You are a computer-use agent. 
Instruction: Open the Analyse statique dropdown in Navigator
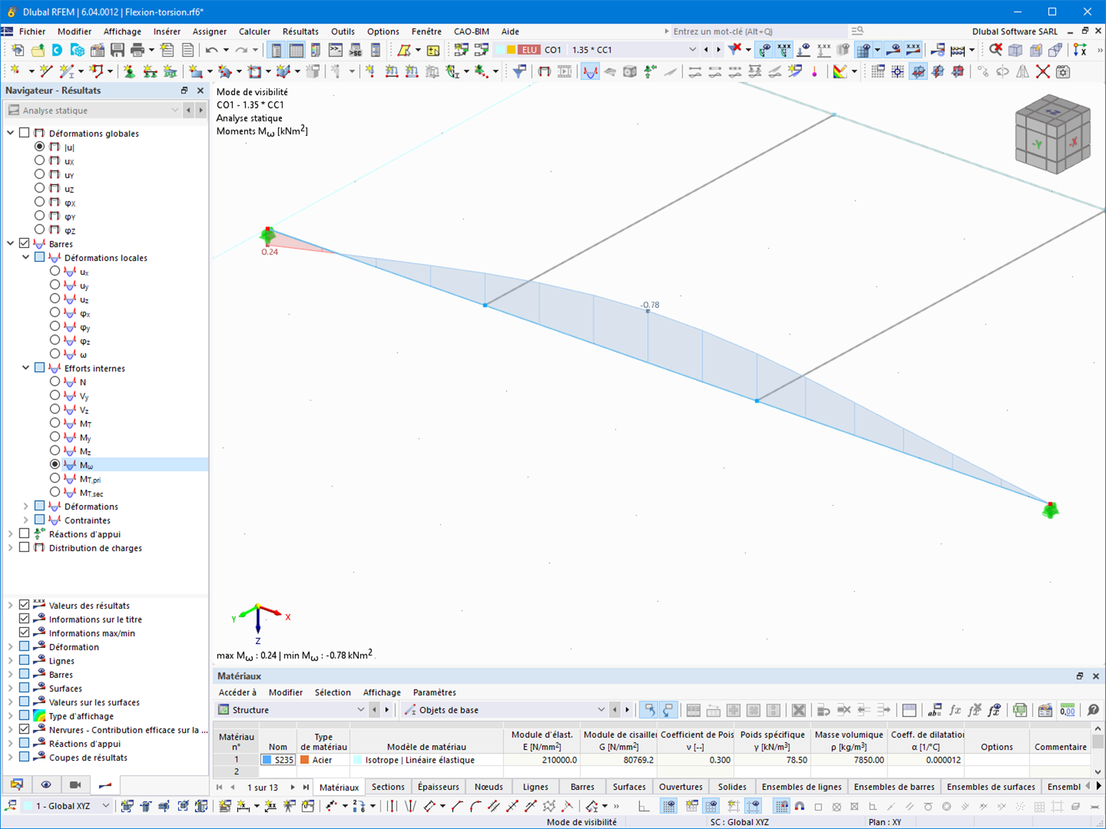pos(93,111)
